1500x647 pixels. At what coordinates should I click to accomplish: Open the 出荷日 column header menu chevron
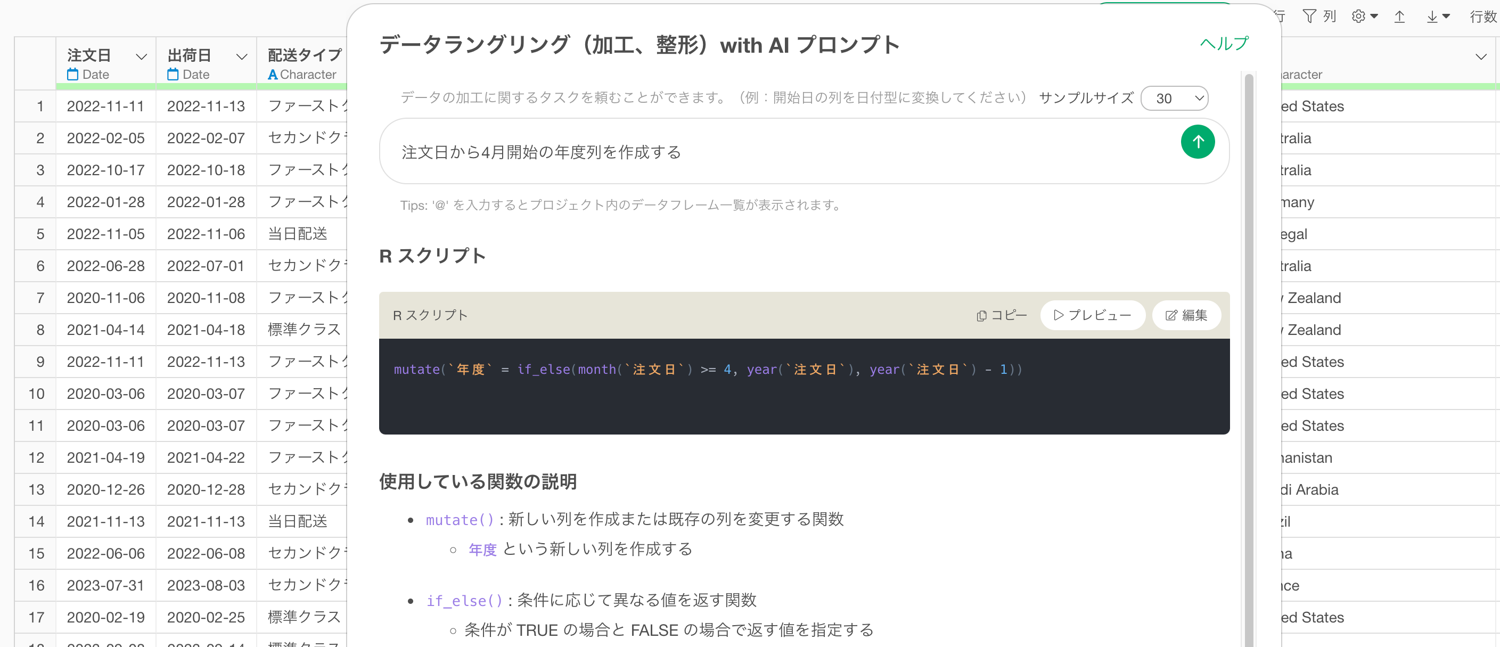[x=241, y=56]
